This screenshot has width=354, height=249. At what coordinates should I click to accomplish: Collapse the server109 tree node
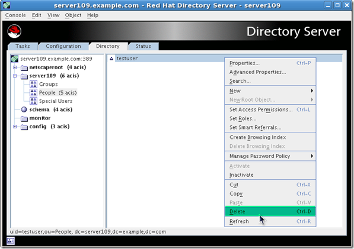(x=15, y=76)
